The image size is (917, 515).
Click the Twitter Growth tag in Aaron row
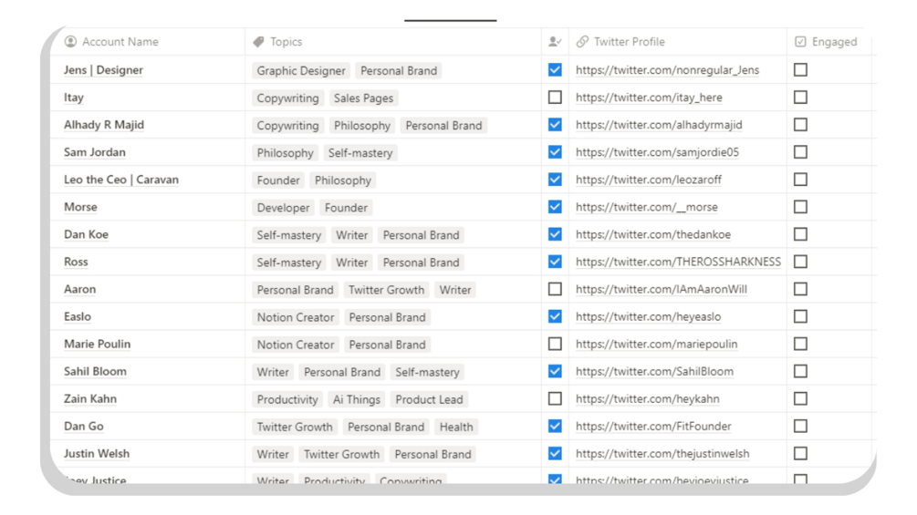click(x=386, y=290)
